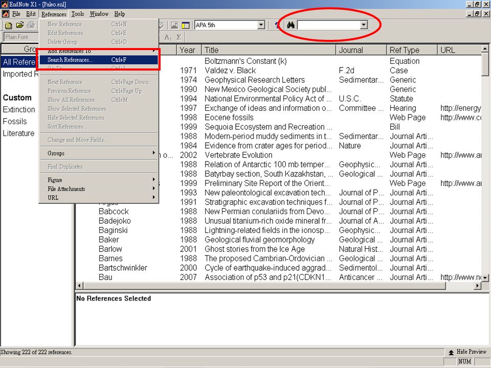Click the Insert Picture toolbar icon
The width and height of the screenshot is (491, 368).
[174, 26]
